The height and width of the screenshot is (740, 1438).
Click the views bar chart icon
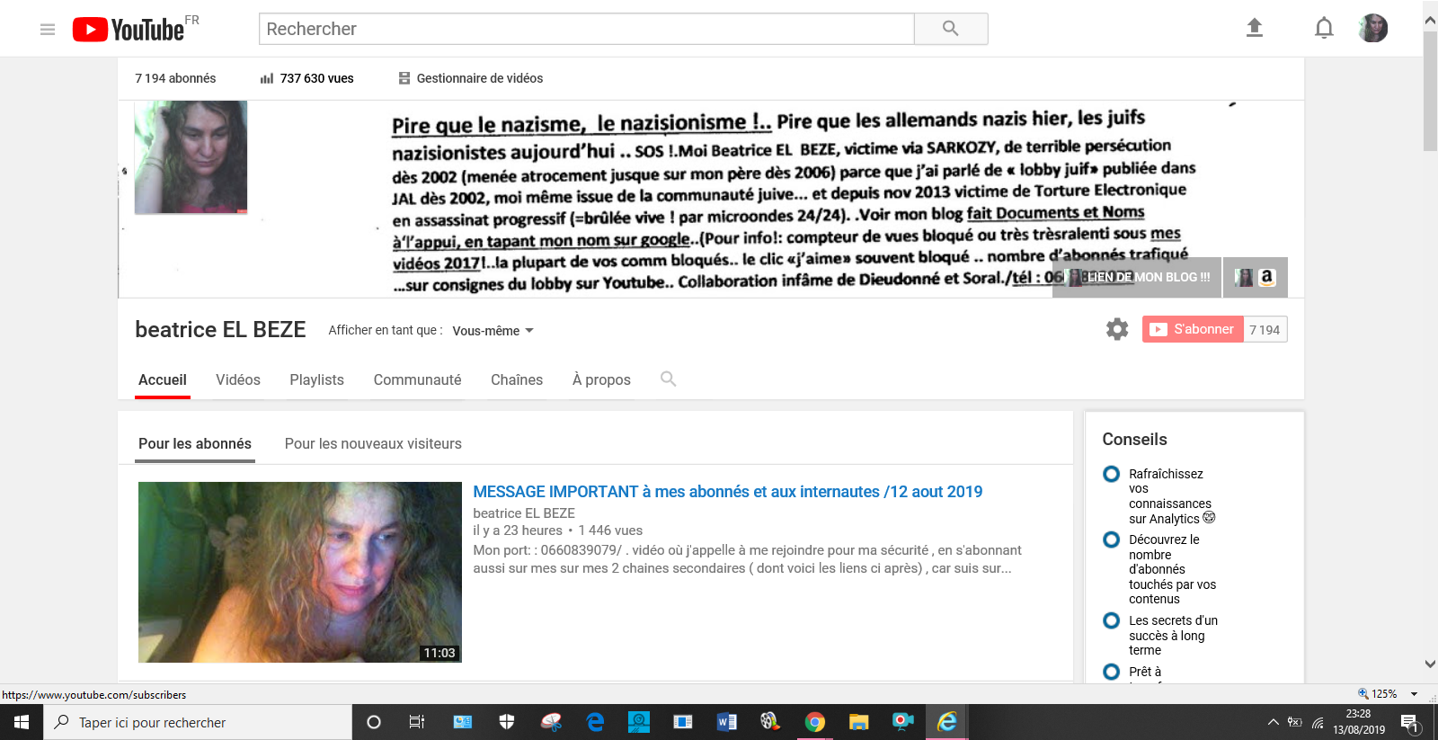point(267,78)
